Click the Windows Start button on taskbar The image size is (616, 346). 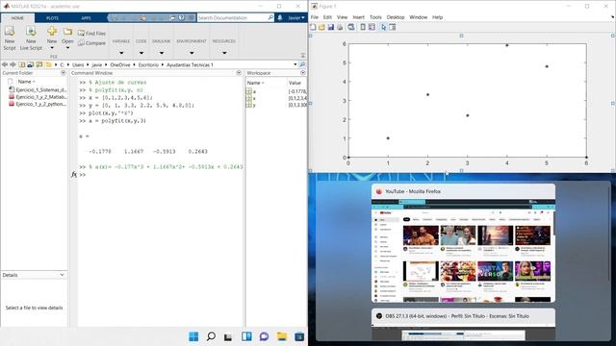(x=193, y=336)
